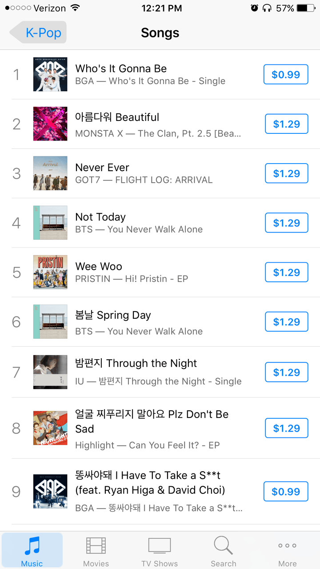Buy Wee Woo for $1.29
The height and width of the screenshot is (569, 320).
[x=286, y=272]
